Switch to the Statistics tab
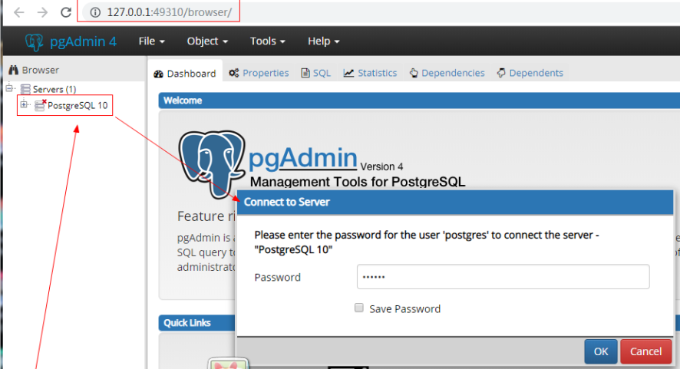This screenshot has width=680, height=369. click(x=371, y=73)
